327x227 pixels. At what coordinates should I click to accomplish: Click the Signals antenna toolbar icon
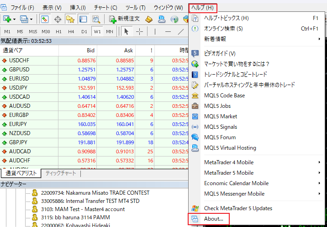pos(174,19)
